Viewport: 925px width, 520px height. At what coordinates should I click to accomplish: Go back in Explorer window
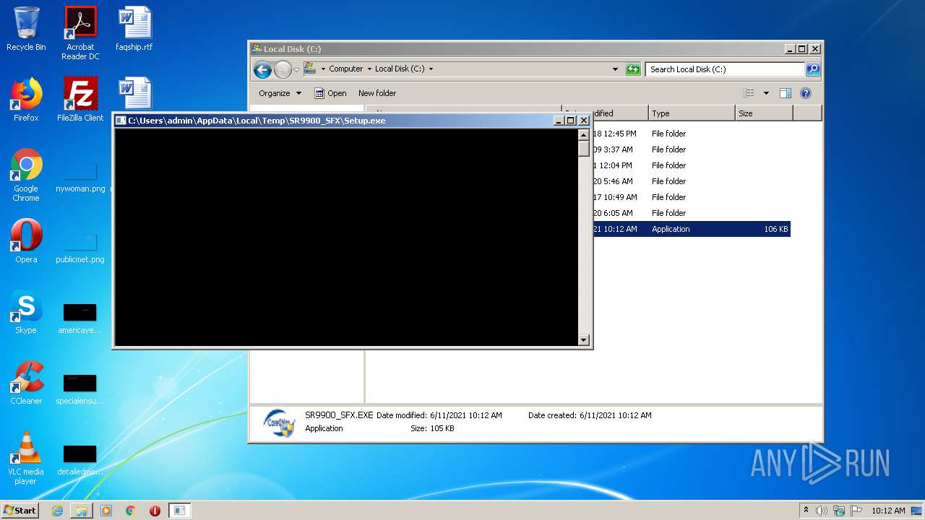coord(262,69)
